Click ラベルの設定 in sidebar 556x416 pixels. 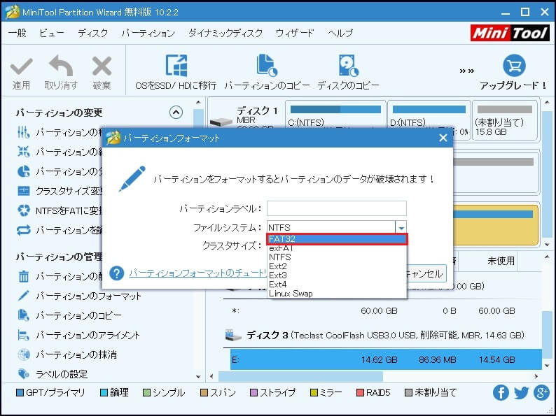[x=62, y=374]
